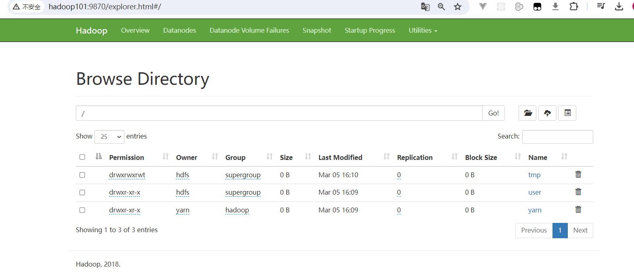Delete the user directory with its trash icon
The height and width of the screenshot is (277, 634).
578,192
